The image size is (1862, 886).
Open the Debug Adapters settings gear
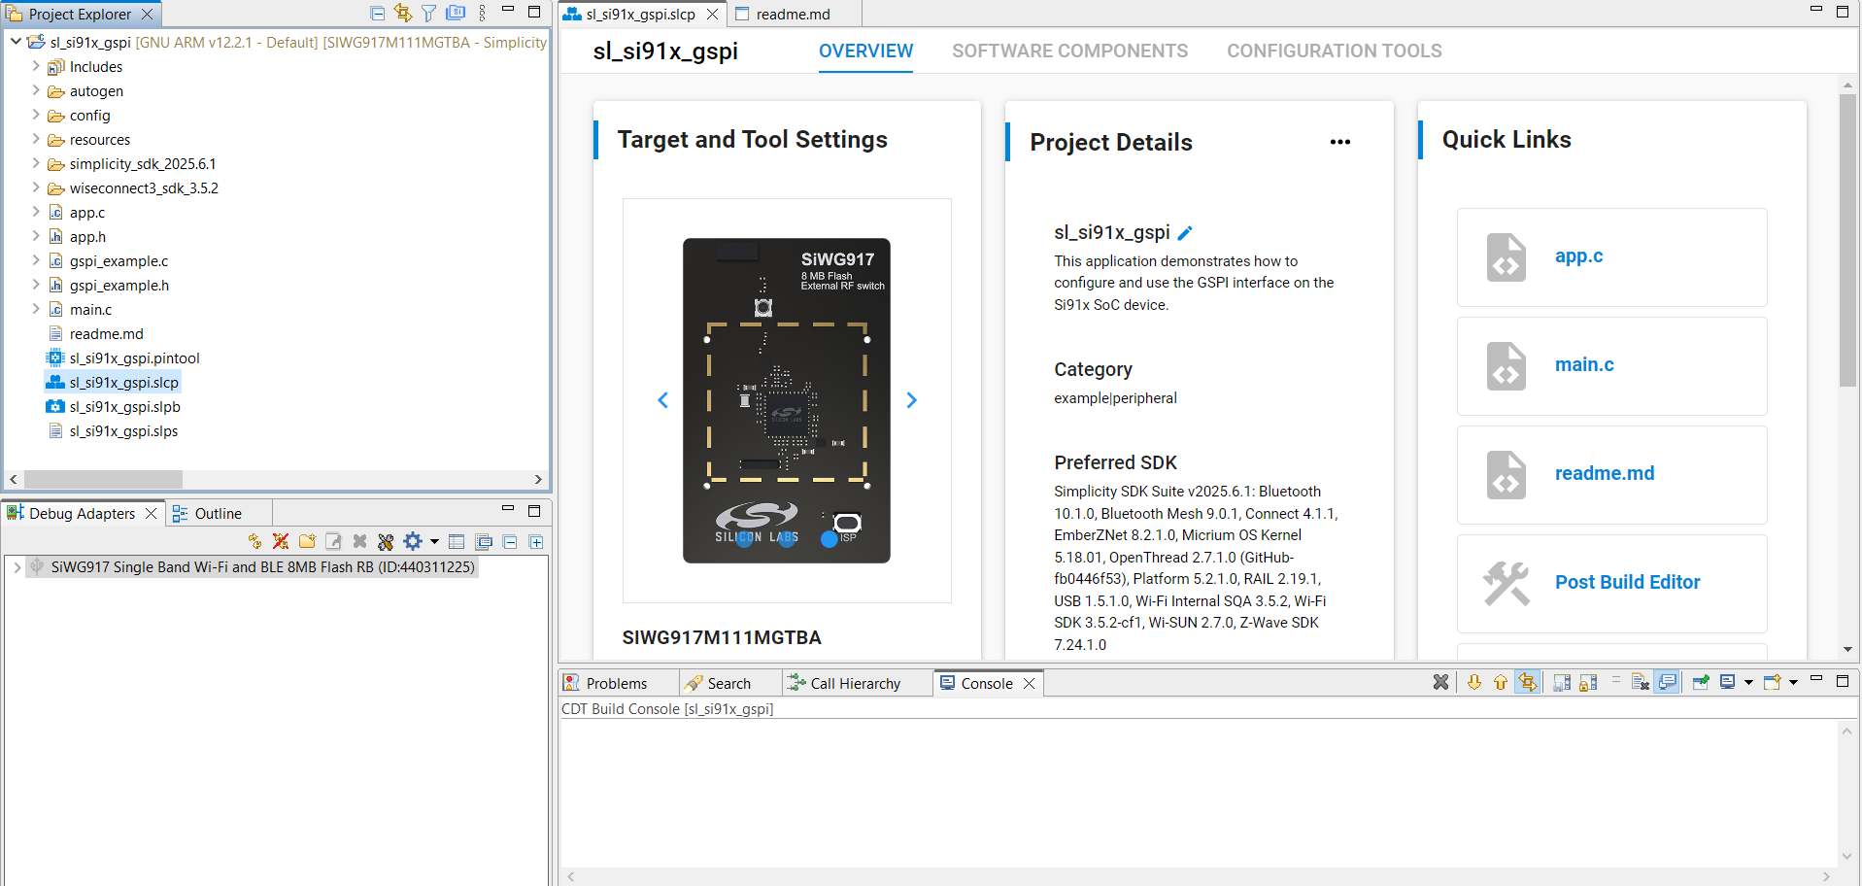pos(412,541)
